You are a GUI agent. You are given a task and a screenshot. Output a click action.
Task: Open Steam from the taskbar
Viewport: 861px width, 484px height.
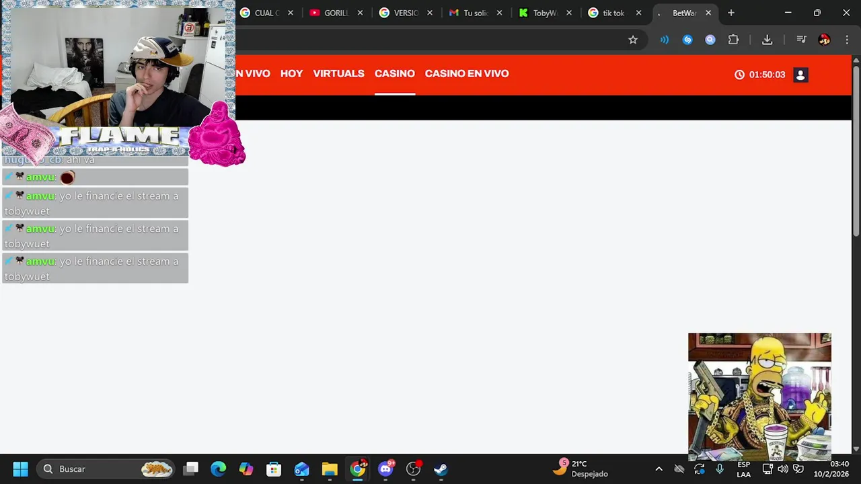(x=441, y=469)
